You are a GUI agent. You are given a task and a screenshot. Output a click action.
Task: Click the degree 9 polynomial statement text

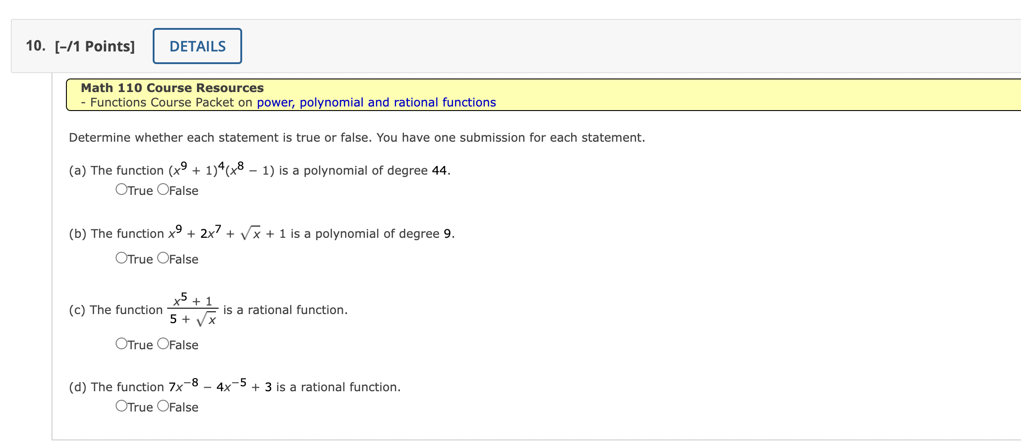coord(261,233)
